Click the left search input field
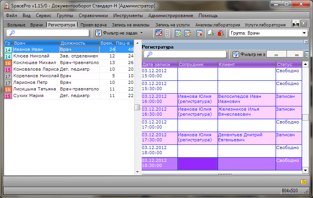 coord(48,33)
